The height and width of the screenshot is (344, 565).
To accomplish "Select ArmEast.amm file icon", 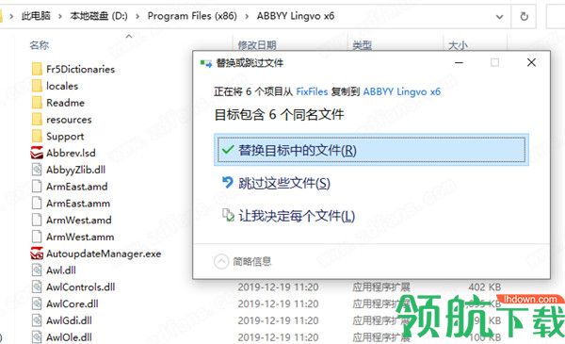I will pyautogui.click(x=37, y=203).
